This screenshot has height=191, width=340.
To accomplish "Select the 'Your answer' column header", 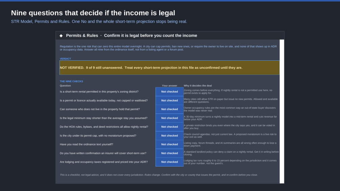I will click(x=169, y=86).
